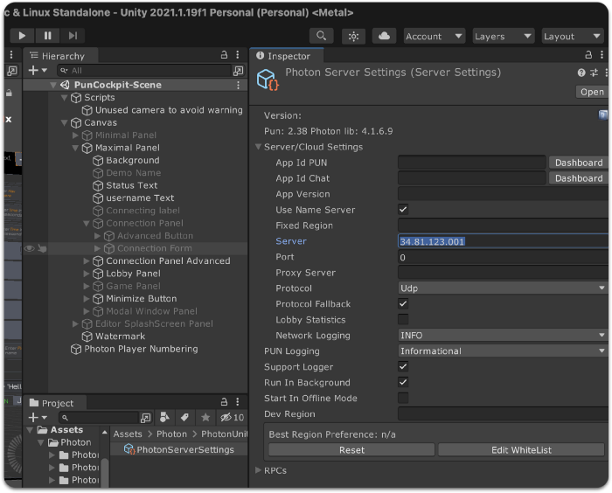Viewport: 612px width, 493px height.
Task: Uncheck the Protocol Fallback checkbox
Action: [x=403, y=303]
